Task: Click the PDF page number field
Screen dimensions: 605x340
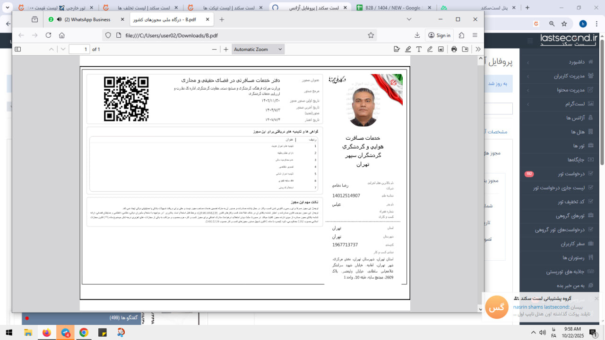Action: point(79,49)
